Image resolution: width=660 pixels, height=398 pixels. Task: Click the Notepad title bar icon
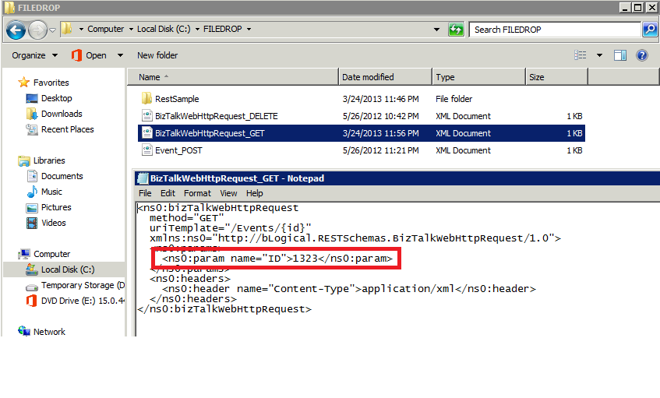coord(143,178)
